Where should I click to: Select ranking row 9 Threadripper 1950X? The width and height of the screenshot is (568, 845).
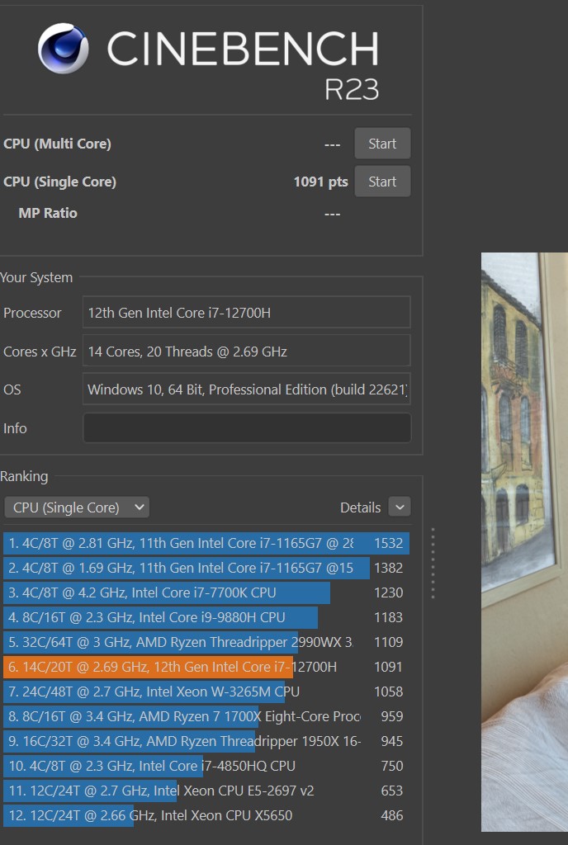pos(206,742)
